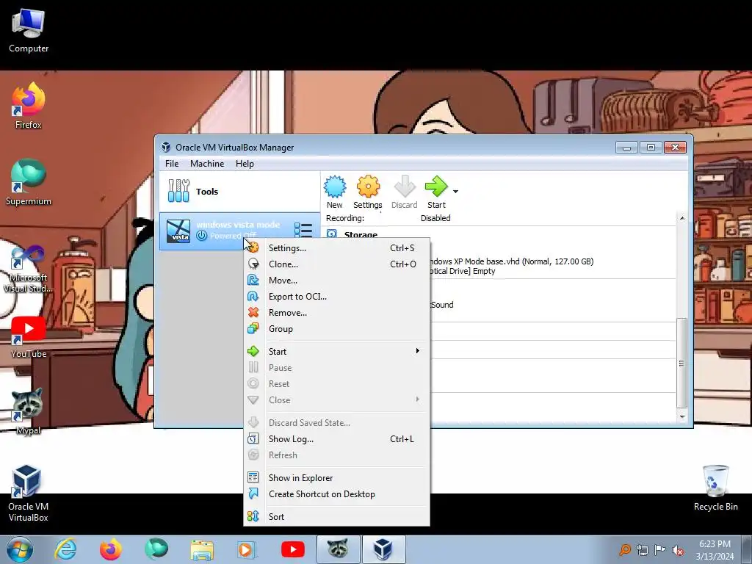
Task: Click the Show in Explorer icon
Action: 253,477
